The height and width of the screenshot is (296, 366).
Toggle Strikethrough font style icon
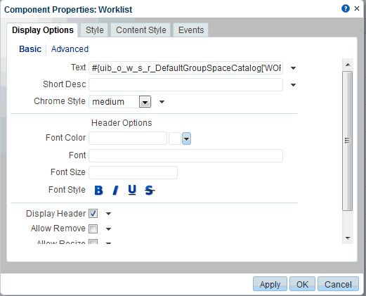click(150, 190)
